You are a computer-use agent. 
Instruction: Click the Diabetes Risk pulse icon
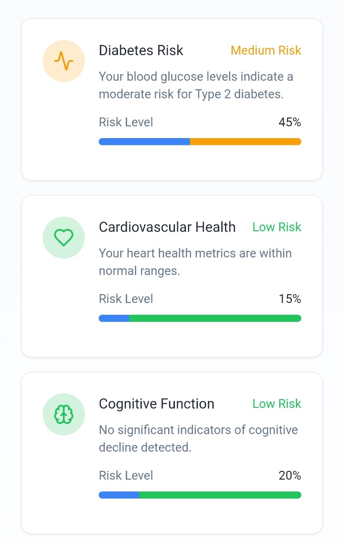pos(64,61)
